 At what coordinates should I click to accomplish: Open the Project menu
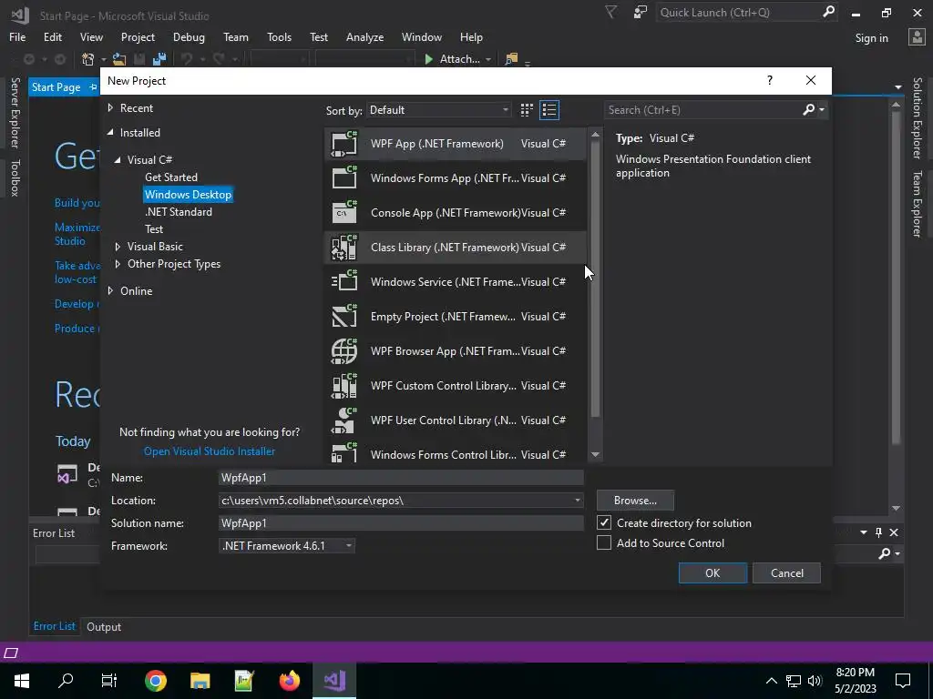point(138,36)
